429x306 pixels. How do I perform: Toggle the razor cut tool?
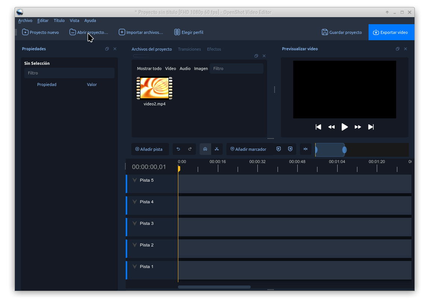click(217, 149)
